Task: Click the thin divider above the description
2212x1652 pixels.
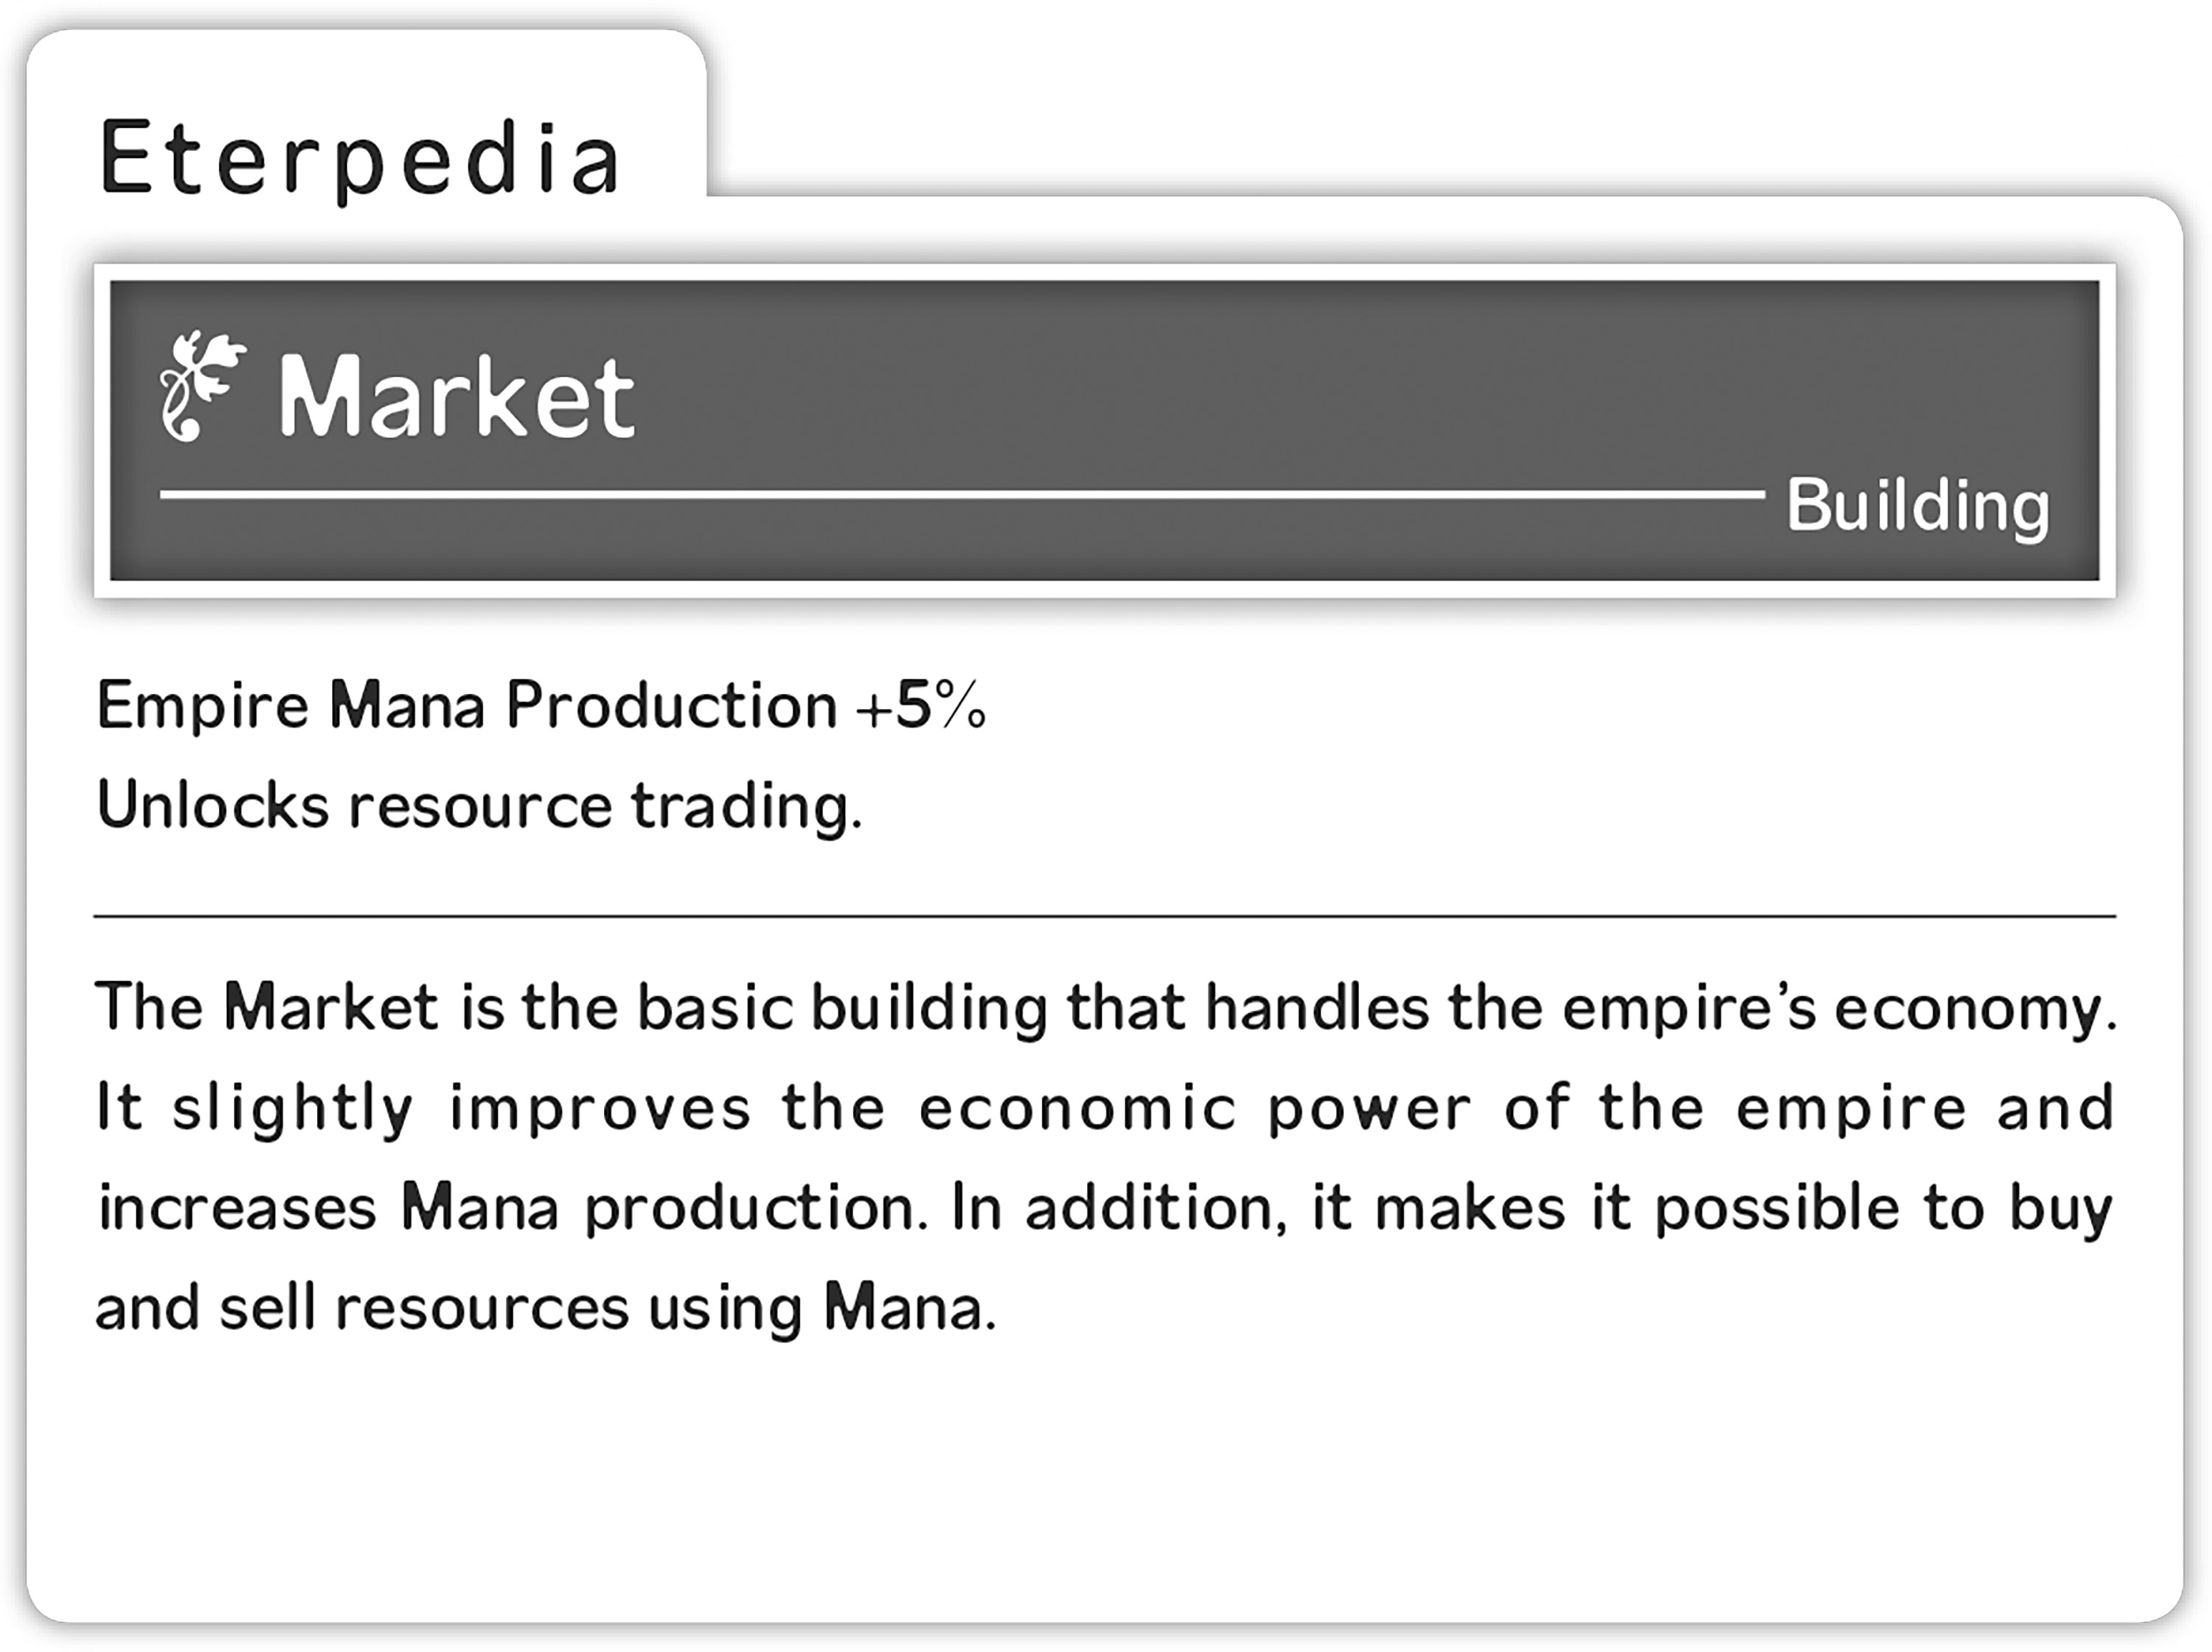Action: 1104,915
